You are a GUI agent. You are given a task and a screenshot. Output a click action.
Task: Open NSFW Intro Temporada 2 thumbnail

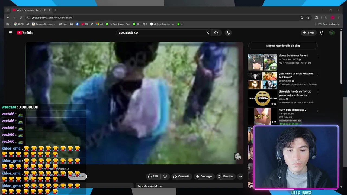click(262, 116)
